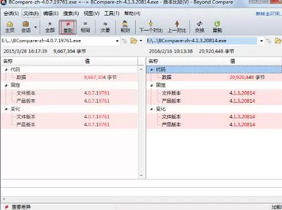Click the right file path field
This screenshot has width=282, height=210.
click(202, 41)
